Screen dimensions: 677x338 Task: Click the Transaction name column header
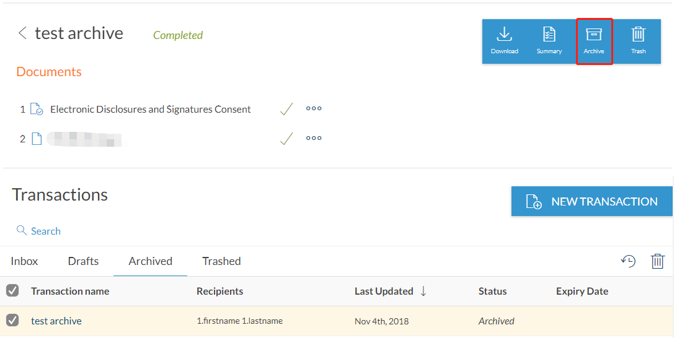(x=70, y=292)
